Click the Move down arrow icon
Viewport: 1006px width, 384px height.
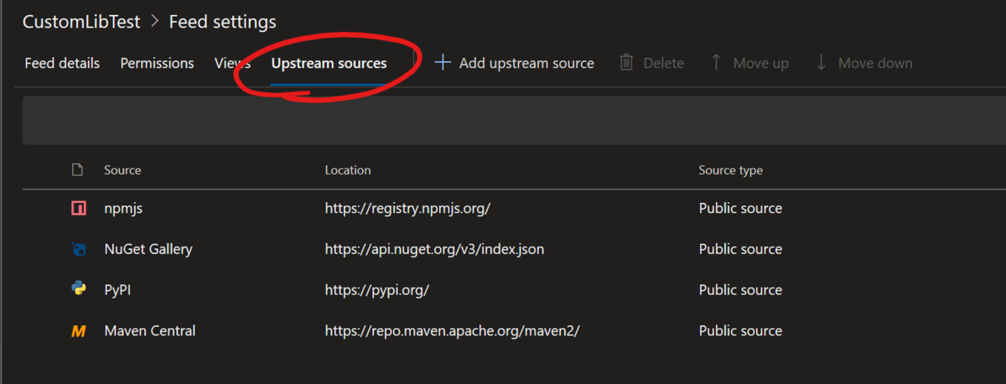(821, 63)
